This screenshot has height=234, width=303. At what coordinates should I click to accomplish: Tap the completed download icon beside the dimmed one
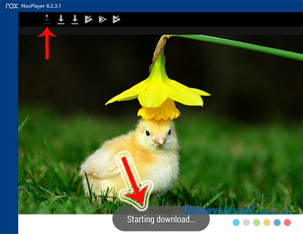tap(61, 19)
